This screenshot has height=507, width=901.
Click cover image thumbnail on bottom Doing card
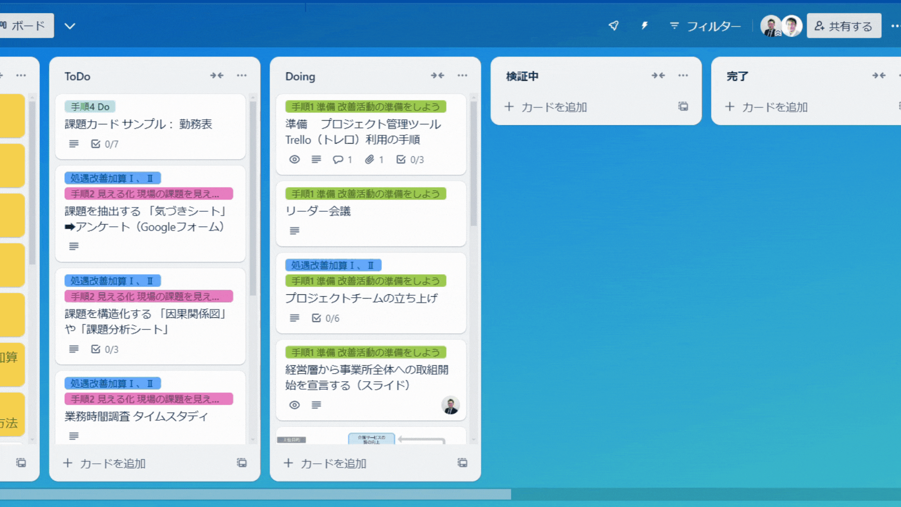(x=371, y=436)
